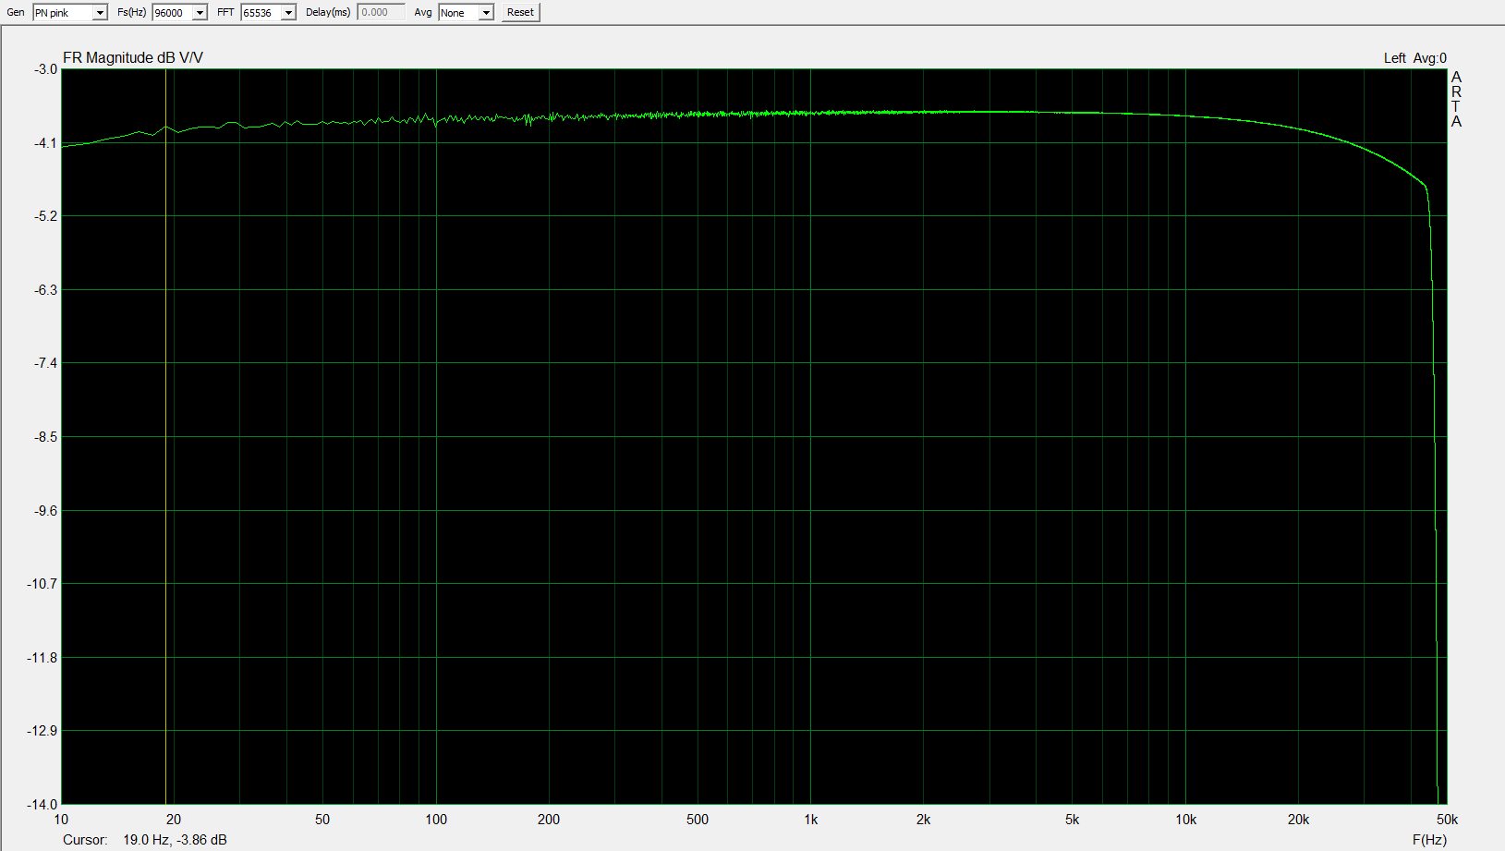Viewport: 1505px width, 851px height.
Task: Click the 'FR Magnitude dB V/V' title
Action: 133,57
